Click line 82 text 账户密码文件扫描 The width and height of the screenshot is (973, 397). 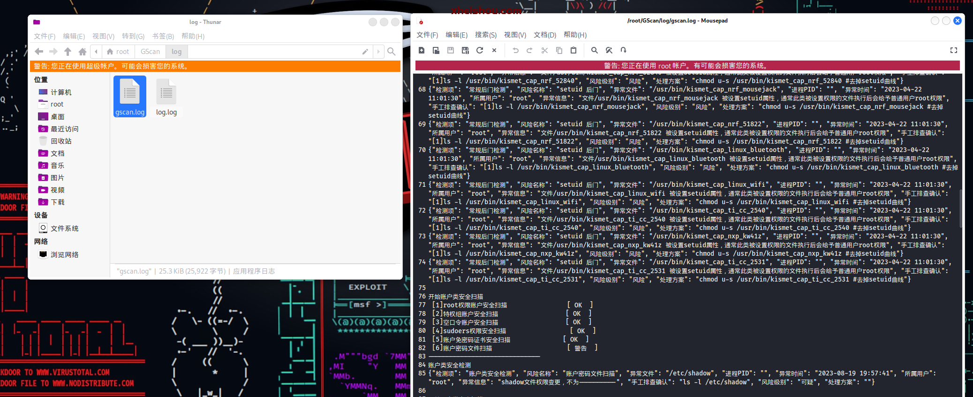[468, 348]
